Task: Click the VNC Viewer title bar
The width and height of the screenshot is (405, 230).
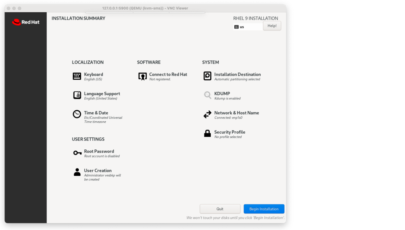Action: (145, 8)
